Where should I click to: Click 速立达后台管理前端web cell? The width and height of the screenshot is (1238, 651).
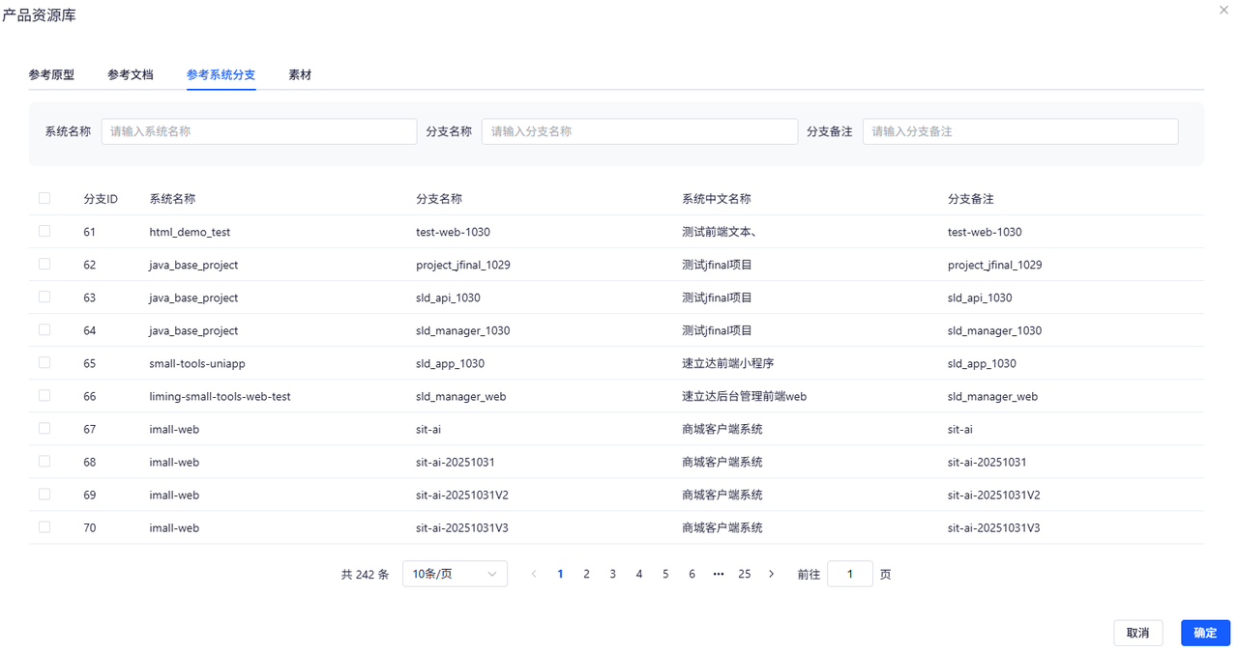(745, 396)
